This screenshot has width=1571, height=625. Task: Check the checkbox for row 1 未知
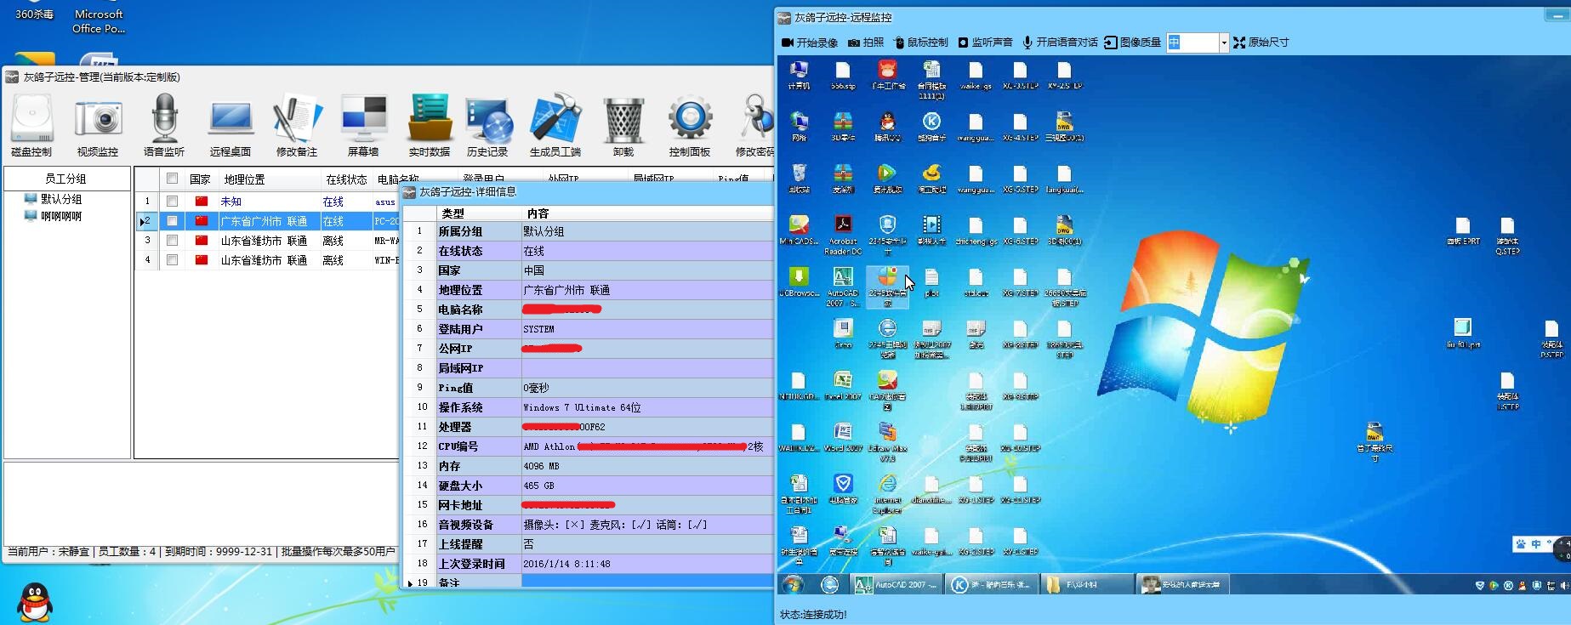[172, 202]
